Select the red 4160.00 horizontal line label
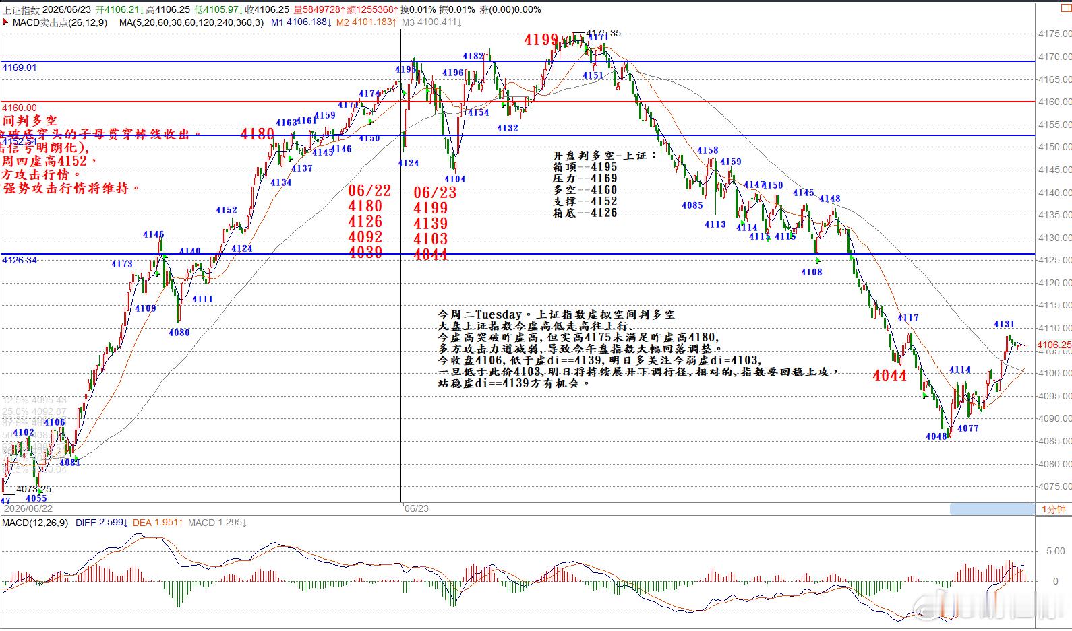The height and width of the screenshot is (631, 1072). [x=20, y=108]
